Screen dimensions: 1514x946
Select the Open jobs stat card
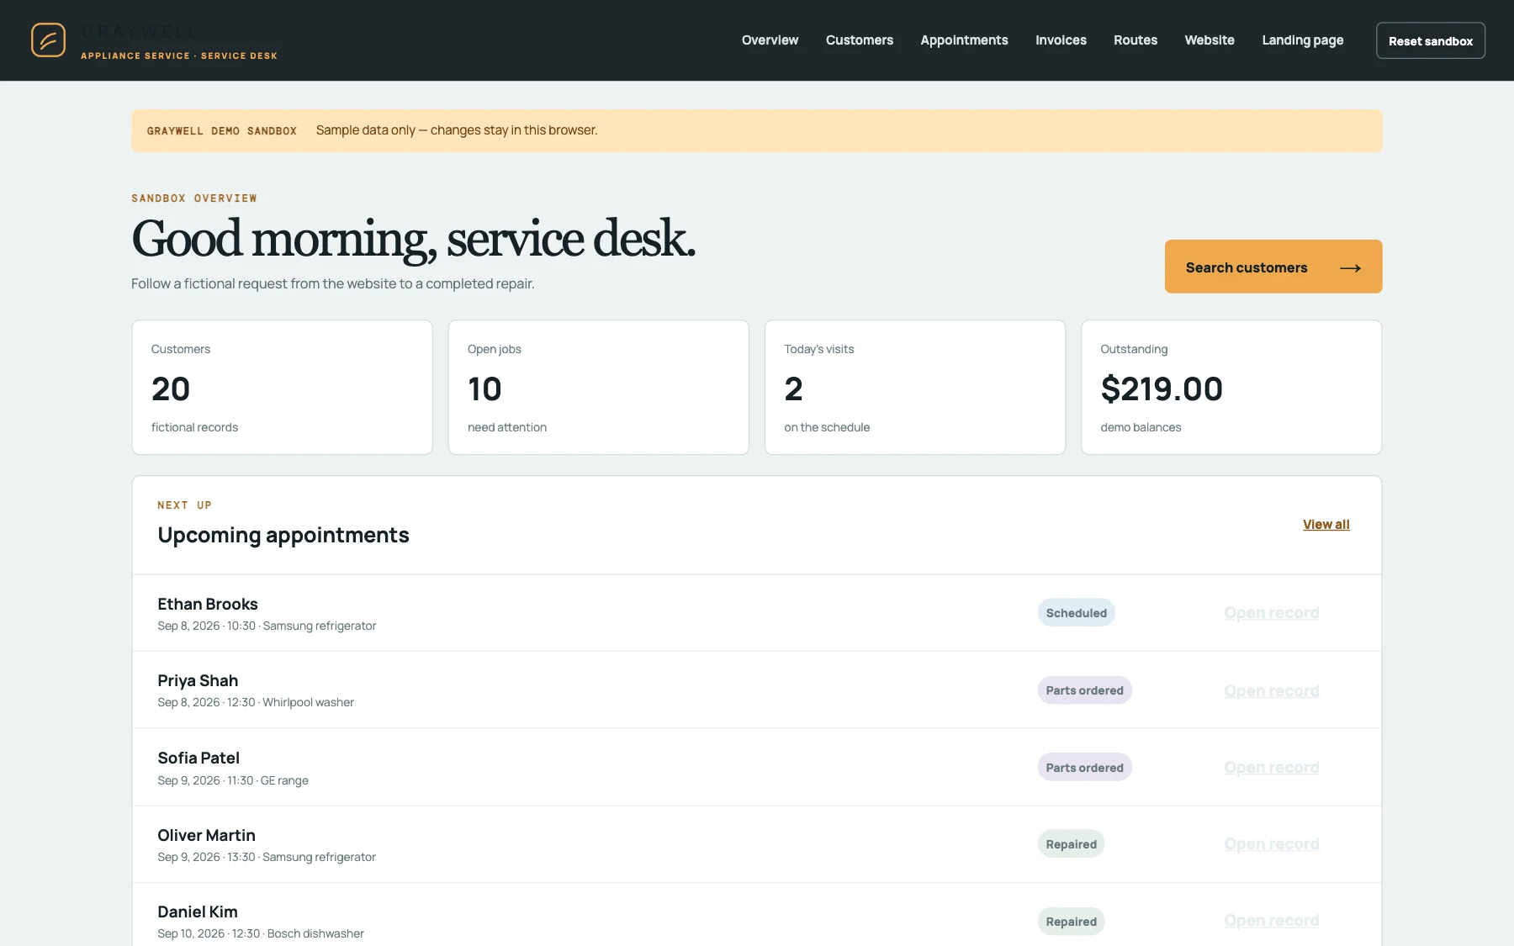pos(598,388)
